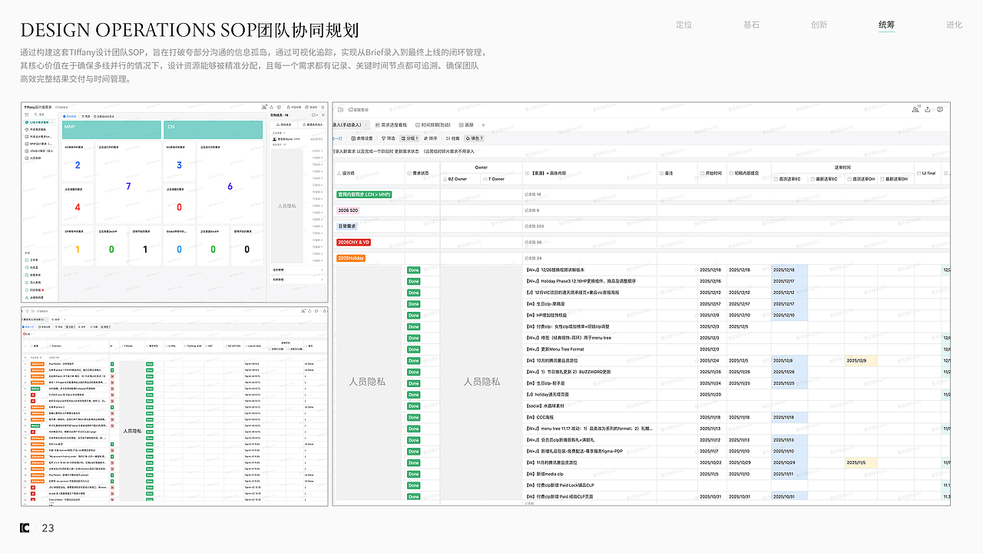Select the 最新送审DH column header

(897, 179)
